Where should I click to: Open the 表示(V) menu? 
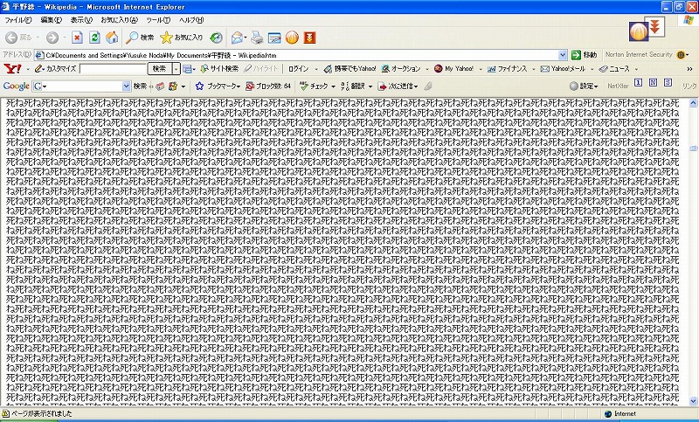81,20
